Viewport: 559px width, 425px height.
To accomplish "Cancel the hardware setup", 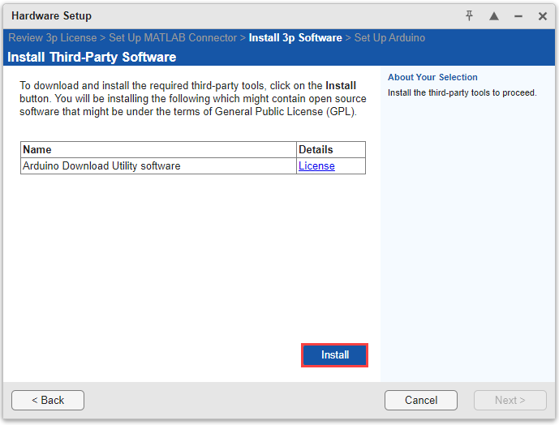I will 421,400.
